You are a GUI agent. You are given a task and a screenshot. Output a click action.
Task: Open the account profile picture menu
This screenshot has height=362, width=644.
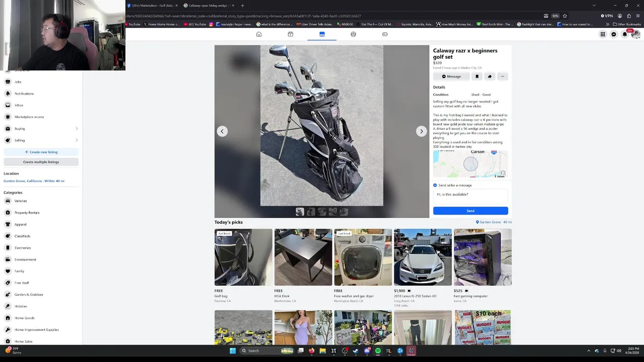tap(636, 34)
